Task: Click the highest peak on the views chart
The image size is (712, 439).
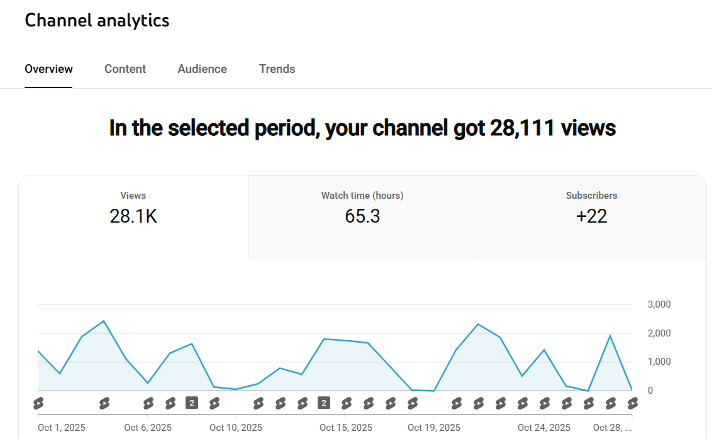Action: coord(104,321)
